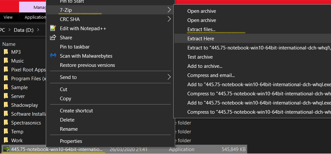Choose Add to archive...
The height and width of the screenshot is (154, 331).
coord(253,66)
